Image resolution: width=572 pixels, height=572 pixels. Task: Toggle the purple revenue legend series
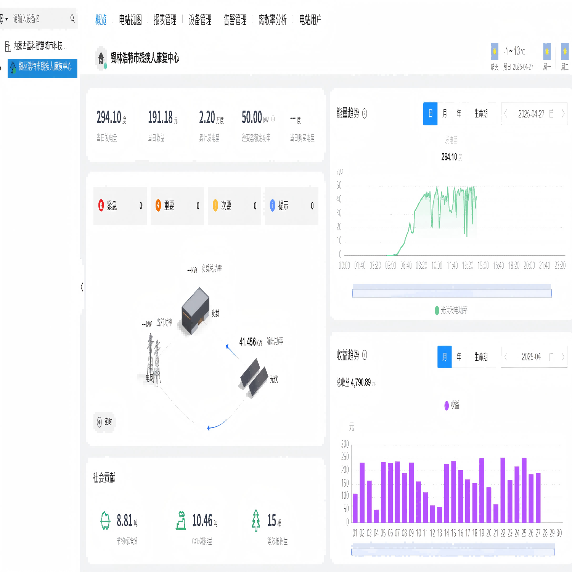pos(447,405)
